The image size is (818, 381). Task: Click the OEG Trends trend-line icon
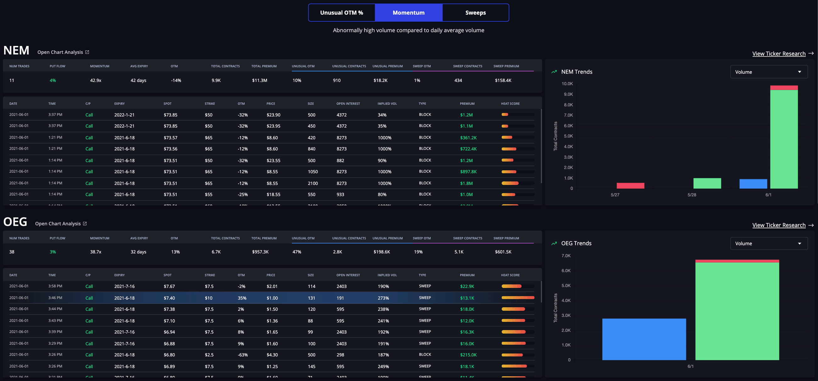pos(554,243)
